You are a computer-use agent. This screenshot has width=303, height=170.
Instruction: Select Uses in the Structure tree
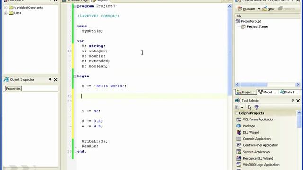(18, 13)
